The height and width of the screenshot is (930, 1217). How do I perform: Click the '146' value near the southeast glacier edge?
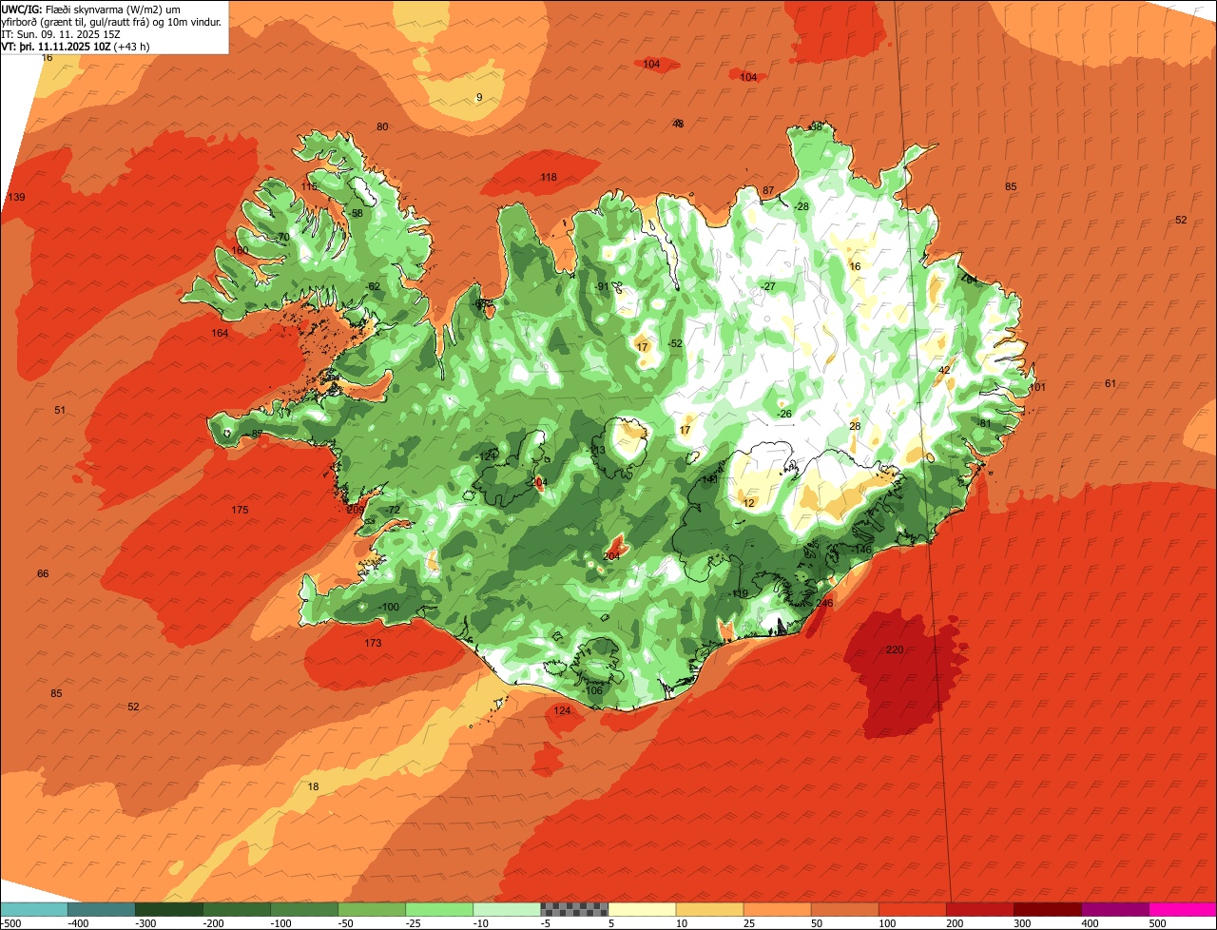pyautogui.click(x=862, y=550)
